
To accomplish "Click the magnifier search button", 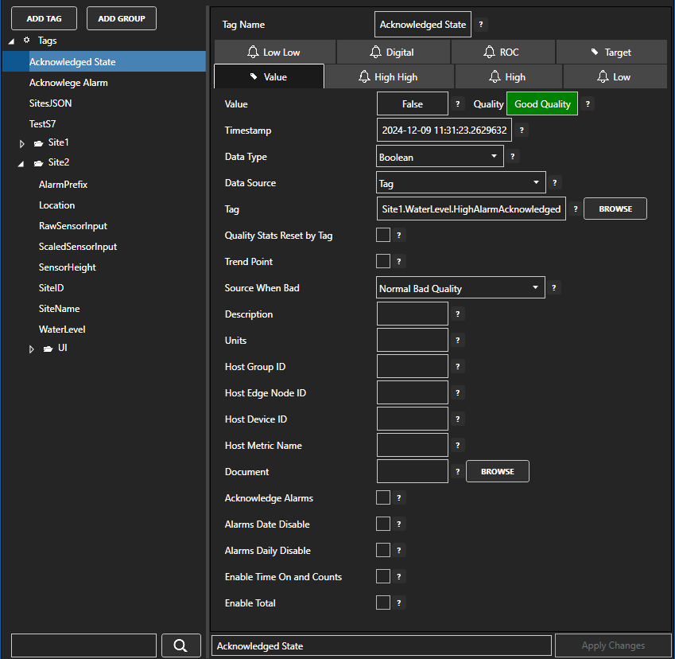I will [x=180, y=645].
